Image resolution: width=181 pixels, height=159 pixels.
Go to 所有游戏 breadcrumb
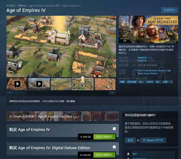tap(11, 6)
